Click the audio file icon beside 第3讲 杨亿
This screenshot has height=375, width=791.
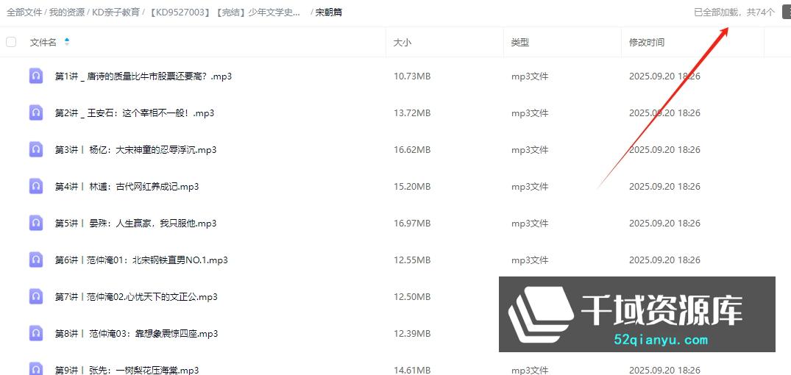[x=36, y=150]
